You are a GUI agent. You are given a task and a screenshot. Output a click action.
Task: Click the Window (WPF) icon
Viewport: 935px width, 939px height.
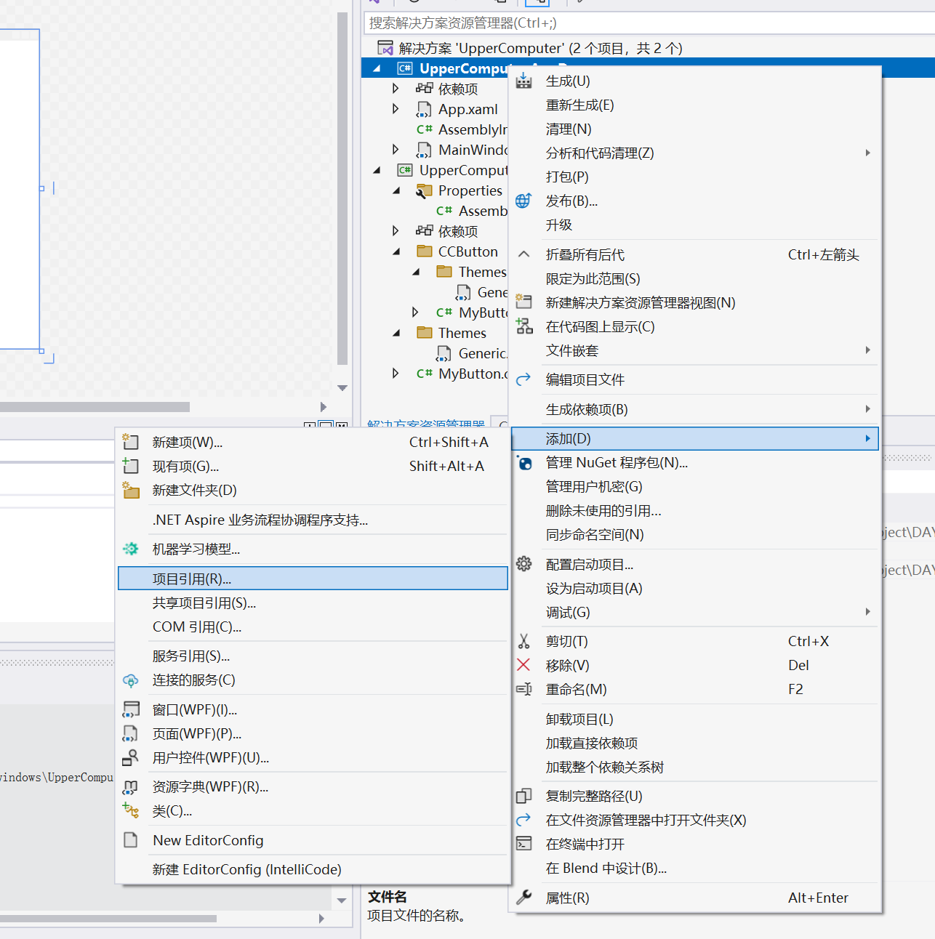[131, 709]
